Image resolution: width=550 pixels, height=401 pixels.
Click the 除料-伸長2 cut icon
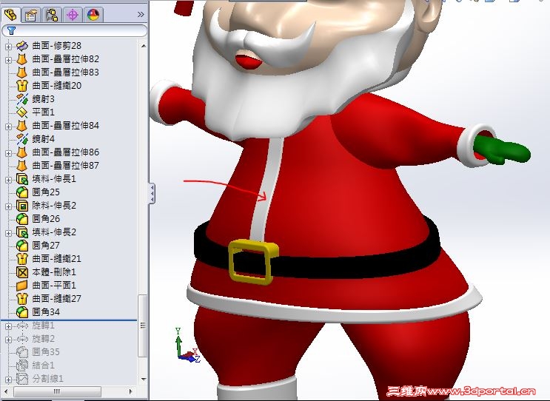coord(22,206)
